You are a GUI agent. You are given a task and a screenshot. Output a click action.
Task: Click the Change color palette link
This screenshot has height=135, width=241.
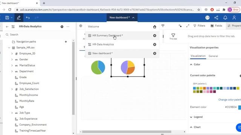click(x=230, y=100)
